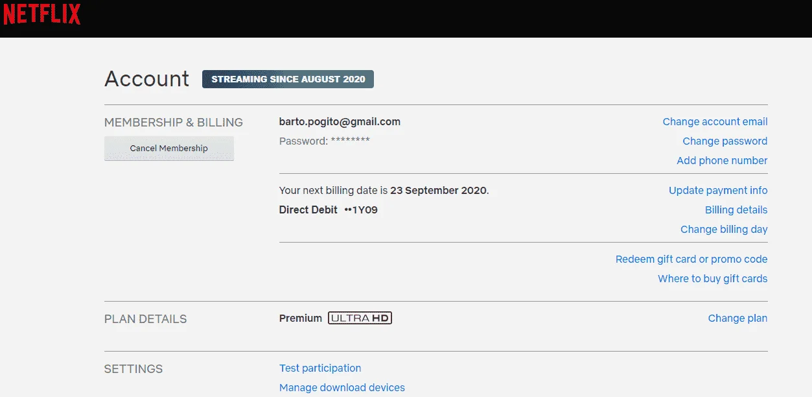Open Test participation settings link

coord(320,368)
